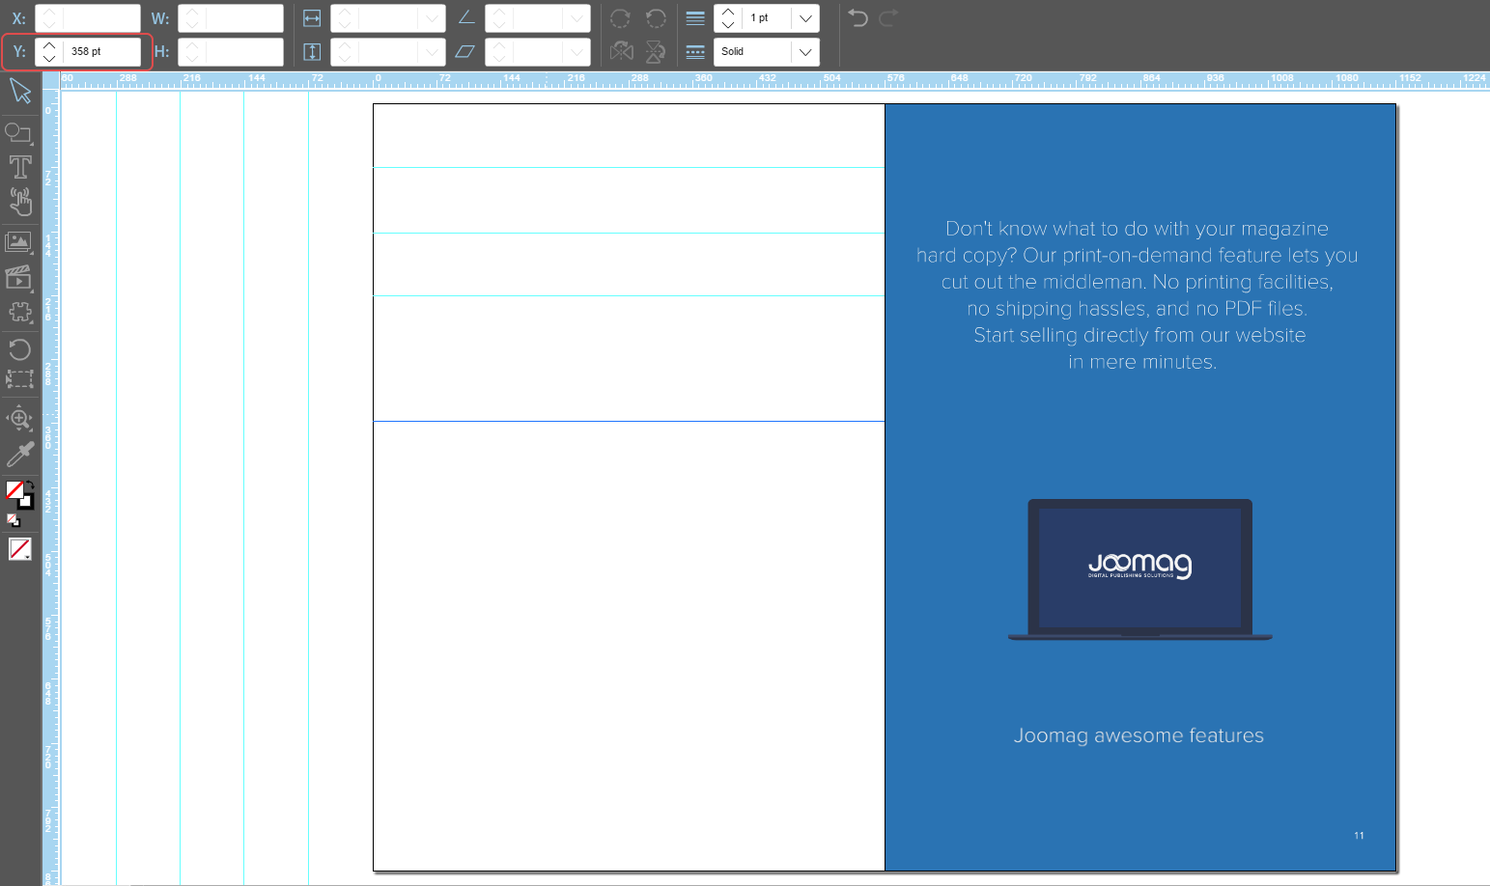Open the stroke weight 1 pt dropdown
Viewport: 1490px width, 886px height.
pyautogui.click(x=804, y=18)
